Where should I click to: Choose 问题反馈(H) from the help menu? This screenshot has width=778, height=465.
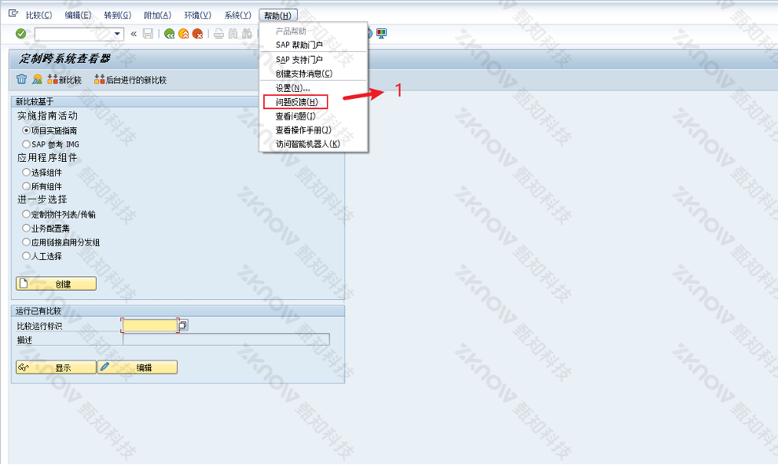296,102
